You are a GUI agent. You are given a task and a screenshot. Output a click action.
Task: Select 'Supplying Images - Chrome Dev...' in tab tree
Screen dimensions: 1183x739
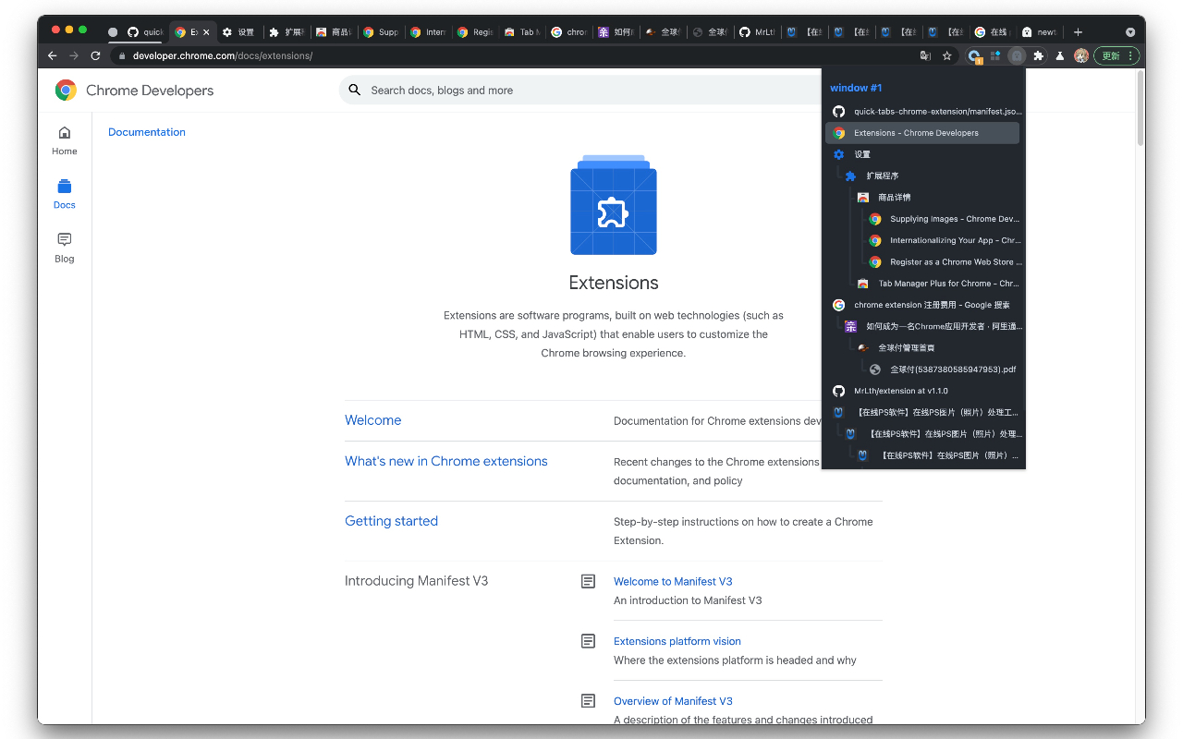point(942,219)
